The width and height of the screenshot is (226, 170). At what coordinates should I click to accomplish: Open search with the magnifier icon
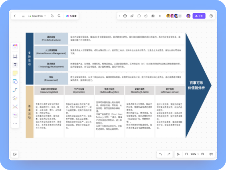pos(59,16)
